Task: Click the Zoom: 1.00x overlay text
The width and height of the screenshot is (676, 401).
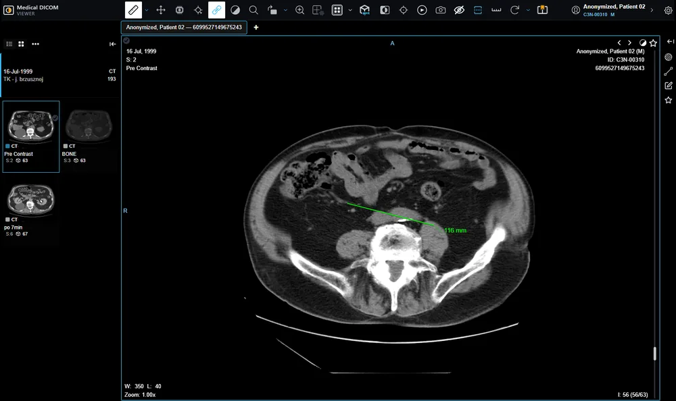Action: pos(140,394)
